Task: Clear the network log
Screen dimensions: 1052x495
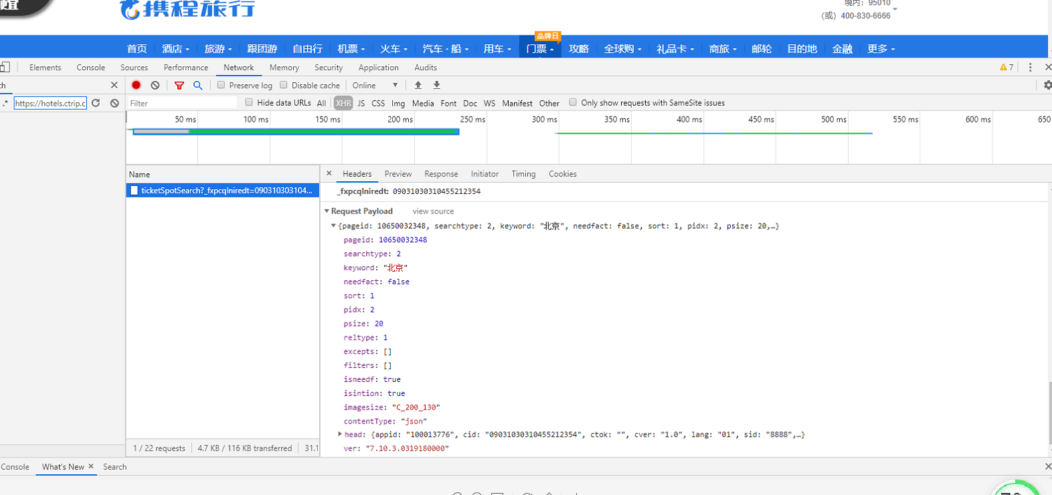Action: 155,85
